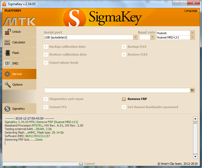Click Backup calibration data label

click(x=67, y=47)
